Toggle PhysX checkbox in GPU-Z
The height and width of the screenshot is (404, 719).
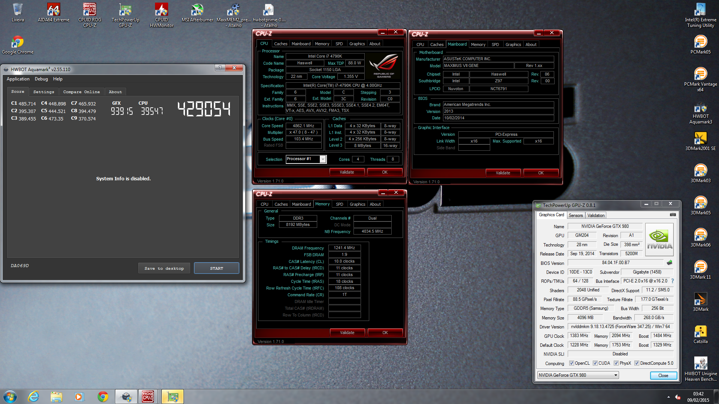pyautogui.click(x=616, y=363)
